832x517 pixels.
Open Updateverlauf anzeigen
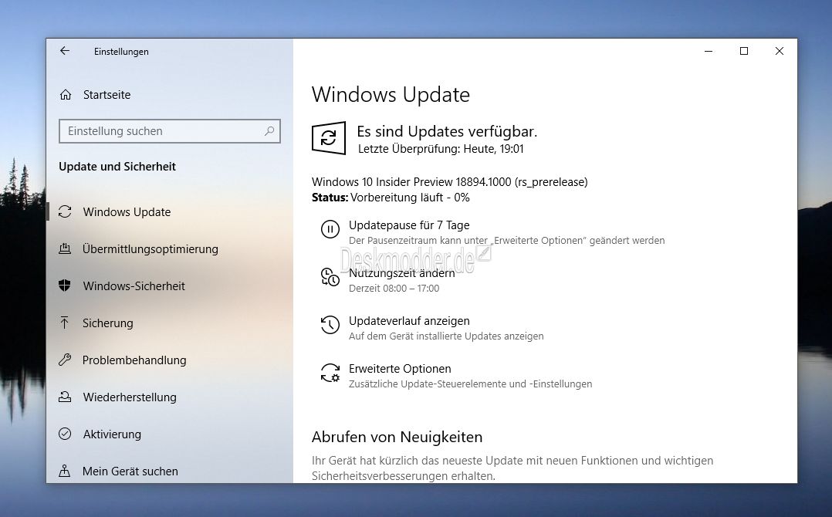coord(409,321)
